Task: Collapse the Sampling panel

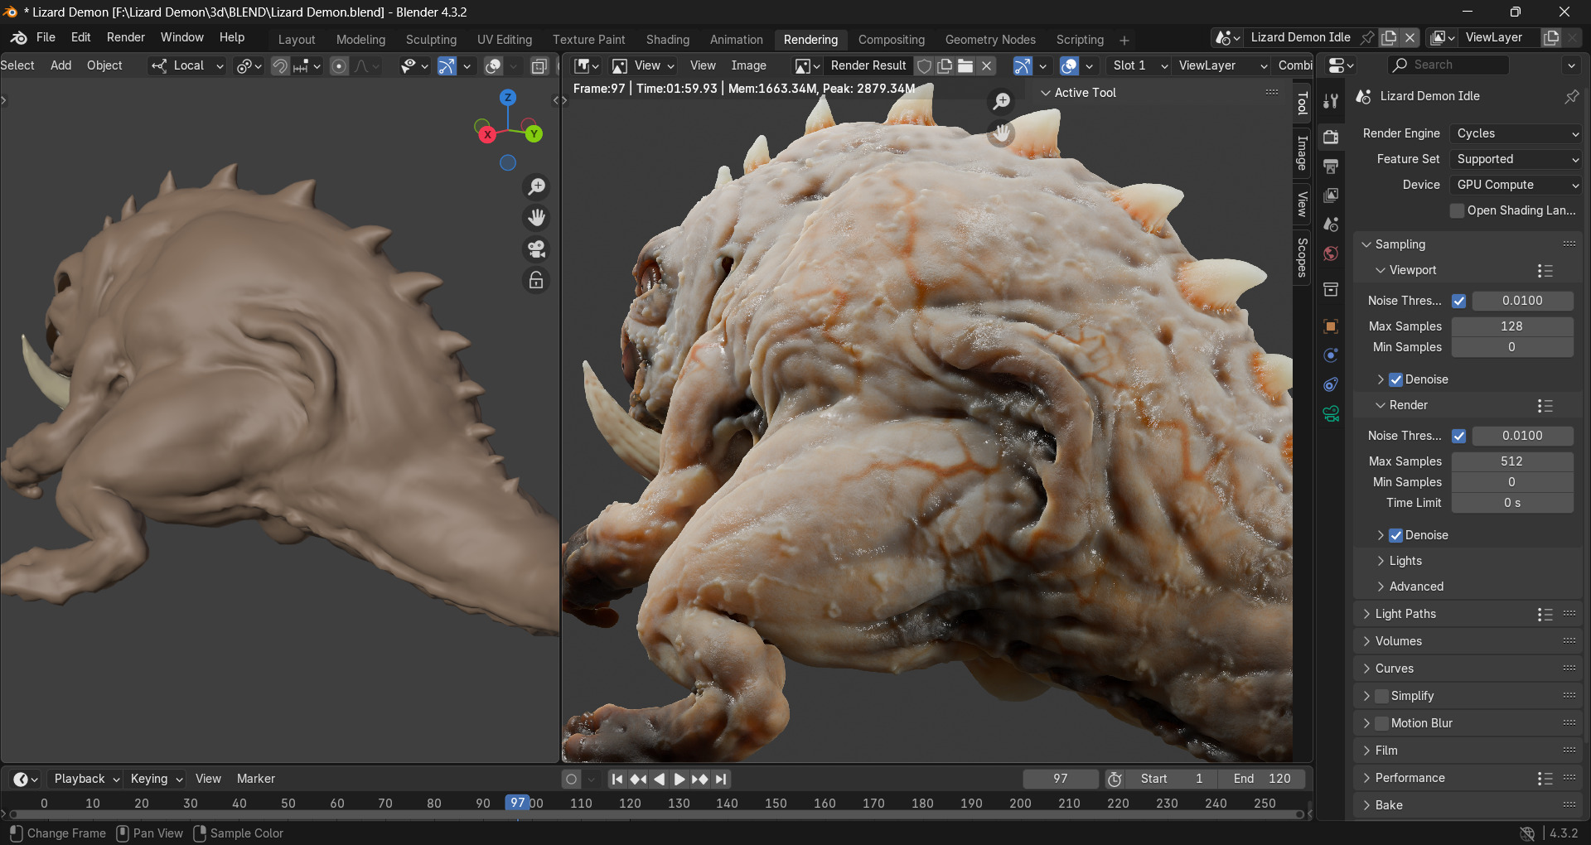Action: point(1400,244)
